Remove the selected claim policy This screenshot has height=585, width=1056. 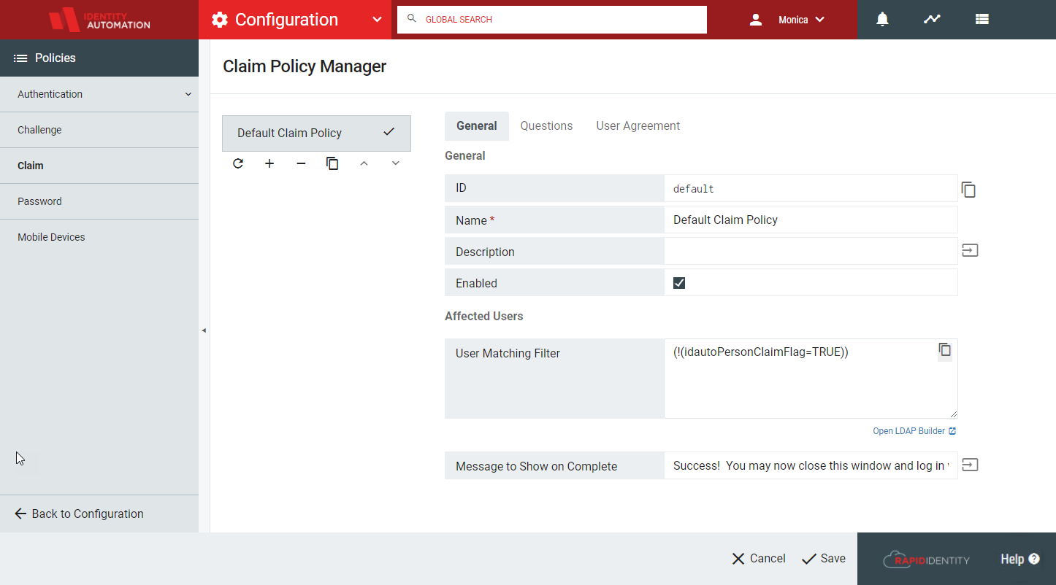[301, 163]
